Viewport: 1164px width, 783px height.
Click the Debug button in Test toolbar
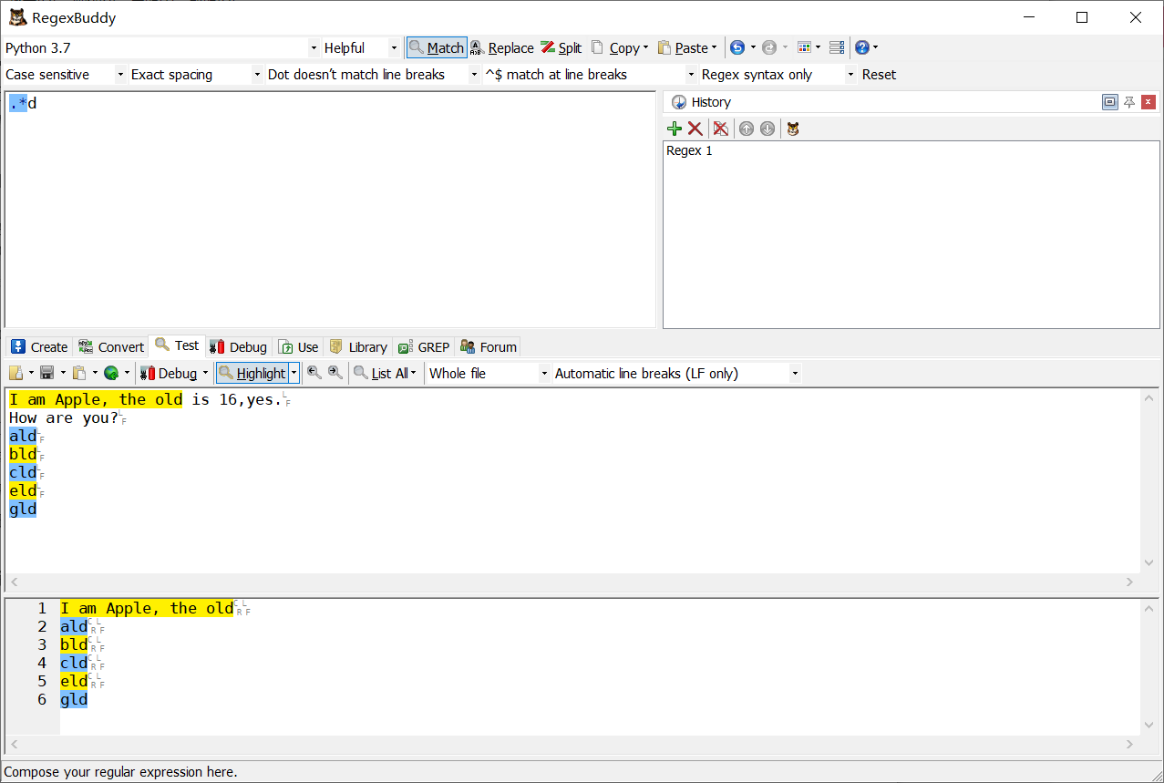click(x=170, y=373)
